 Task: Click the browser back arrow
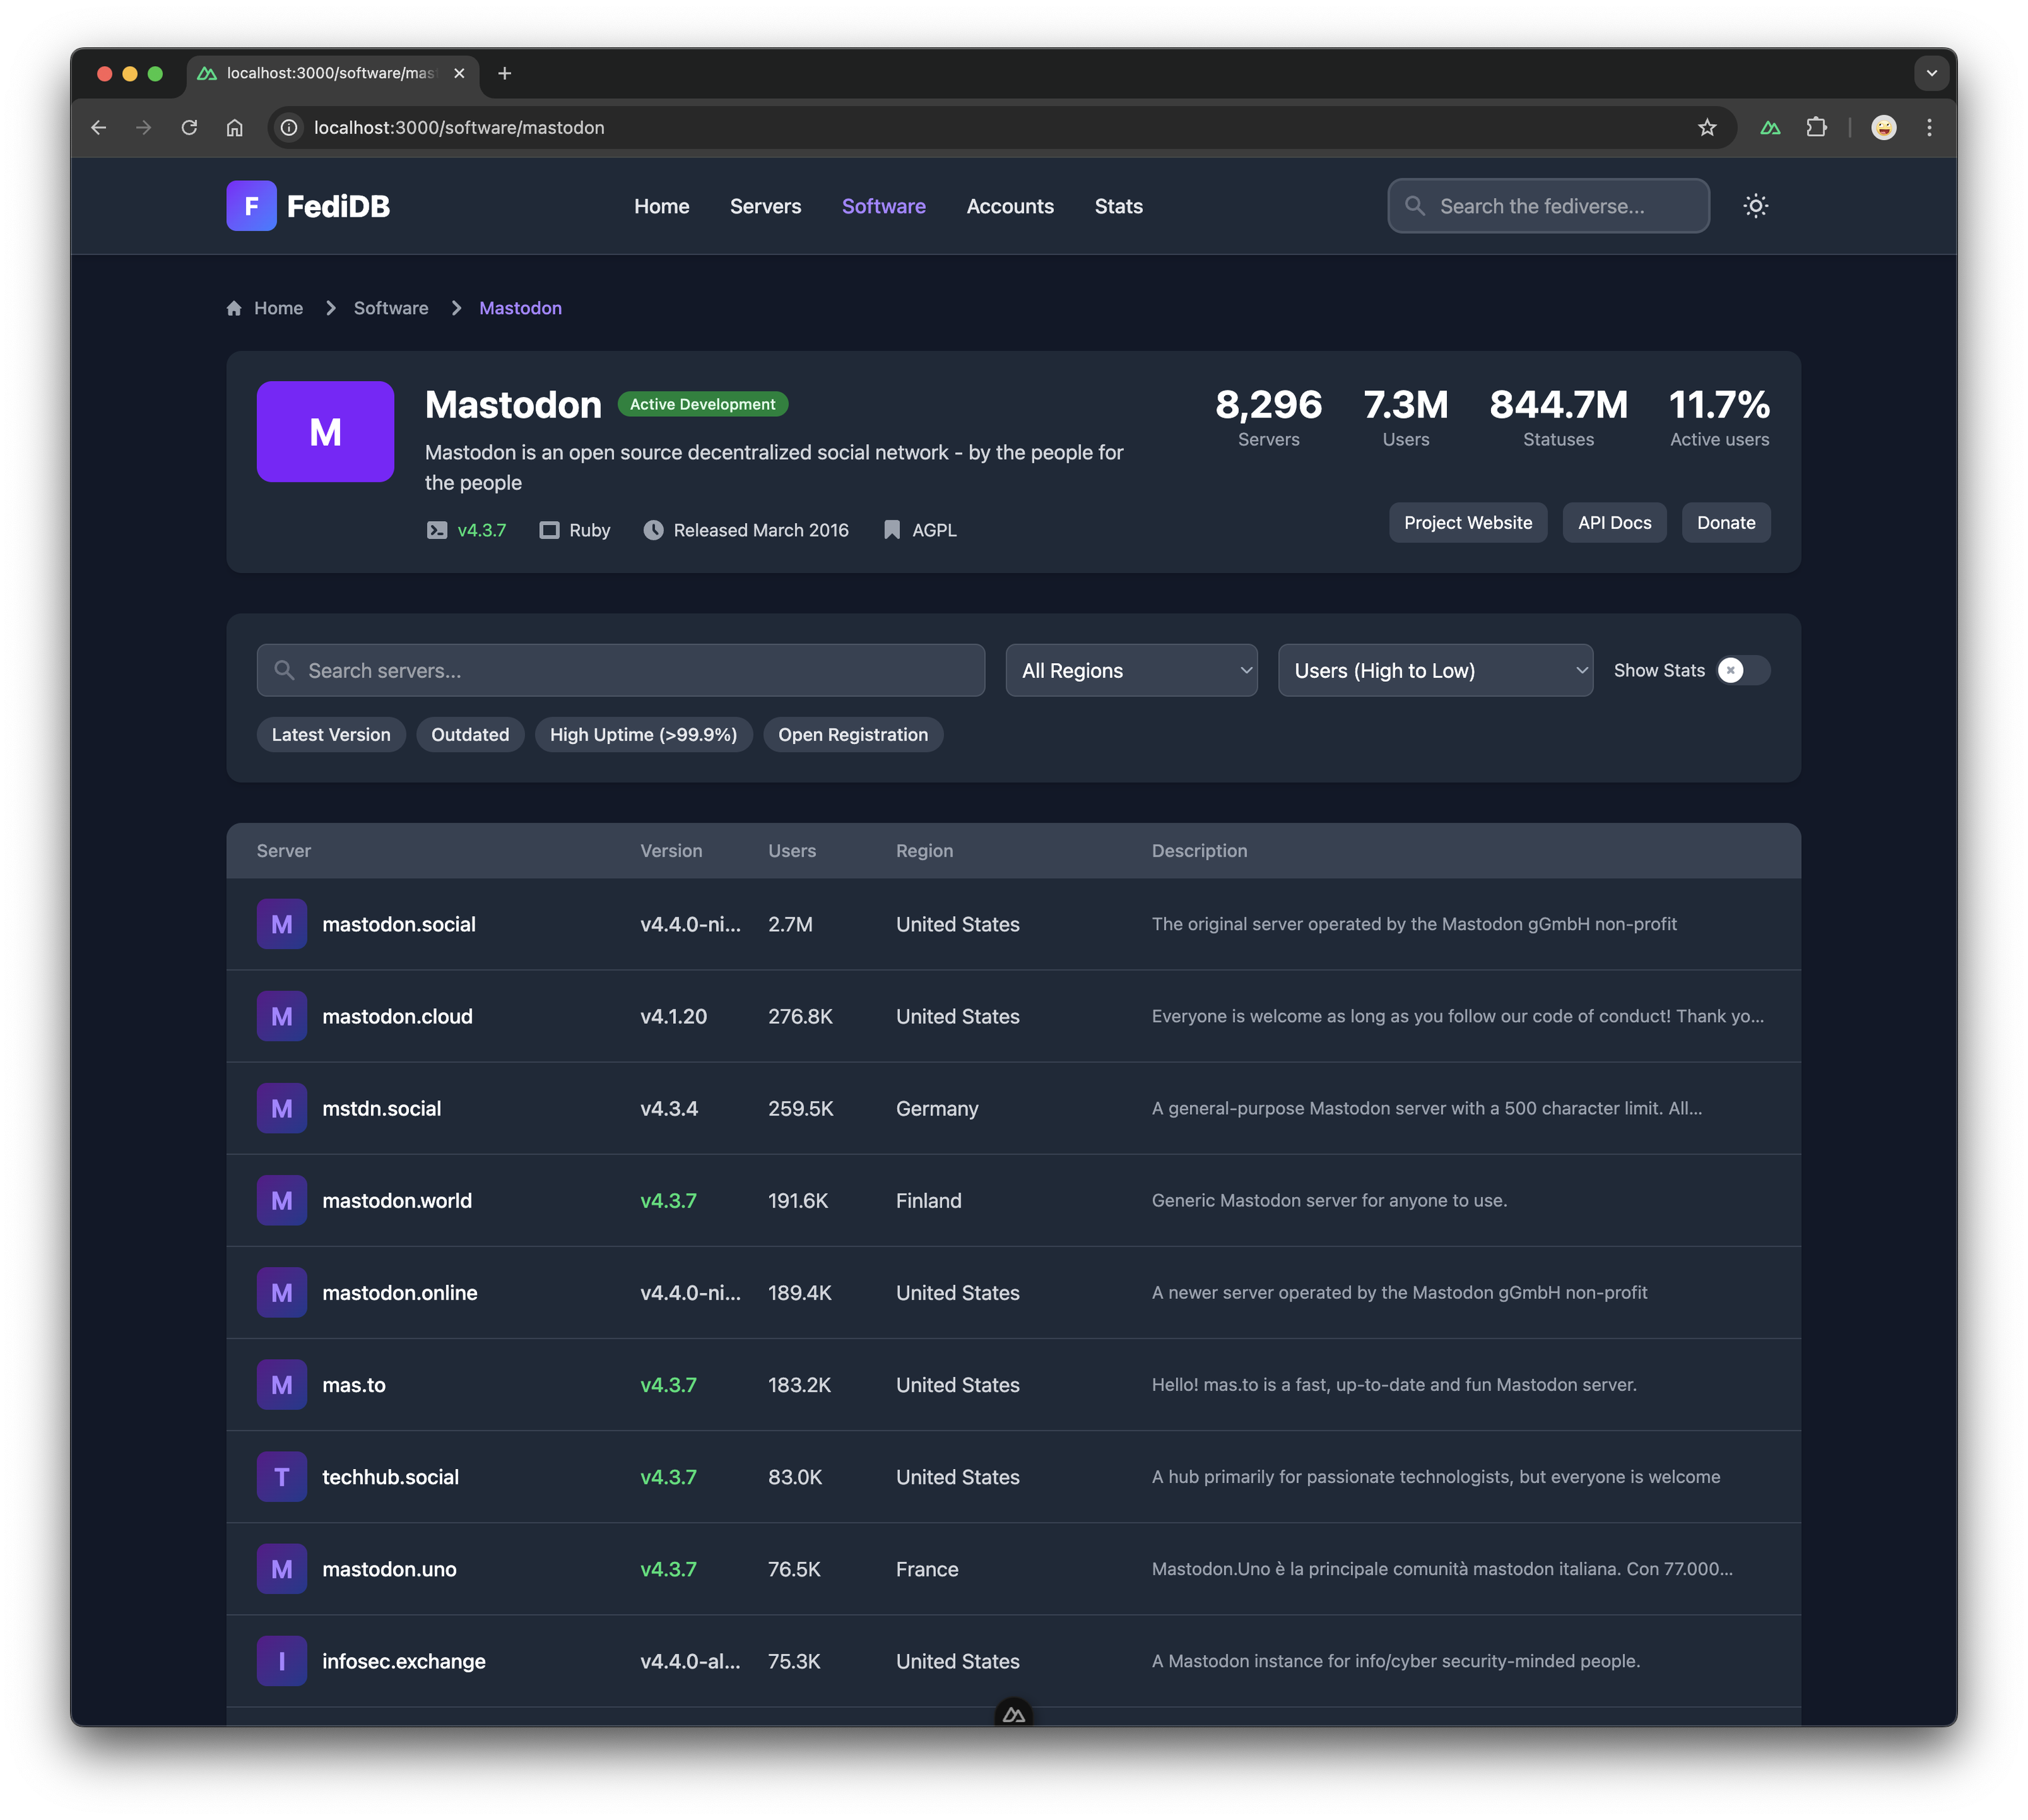point(98,127)
